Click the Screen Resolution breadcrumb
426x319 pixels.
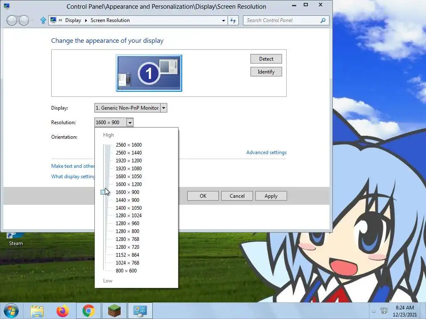point(110,20)
